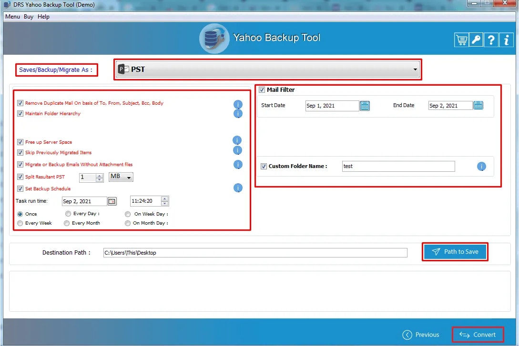Viewport: 519px width, 346px height.
Task: Increase the split PST size value
Action: 99,176
